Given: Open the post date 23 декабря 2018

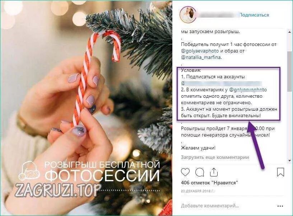Looking at the screenshot, I should (x=198, y=191).
